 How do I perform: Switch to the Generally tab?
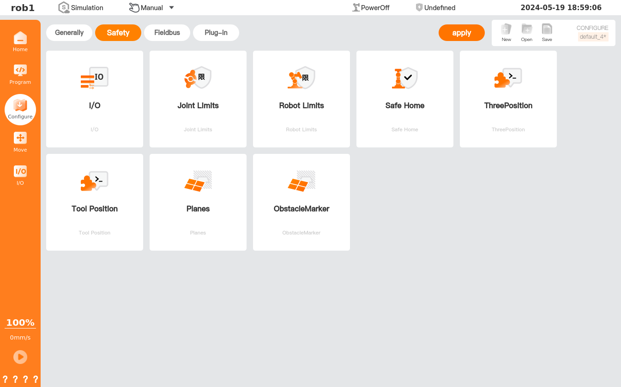69,33
